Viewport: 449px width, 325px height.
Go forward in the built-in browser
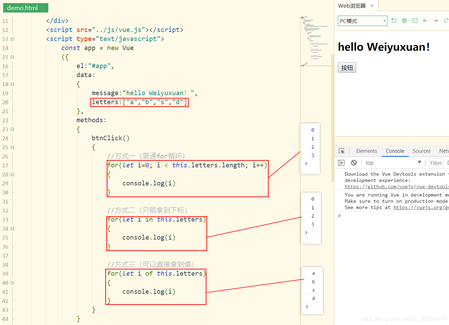point(435,20)
